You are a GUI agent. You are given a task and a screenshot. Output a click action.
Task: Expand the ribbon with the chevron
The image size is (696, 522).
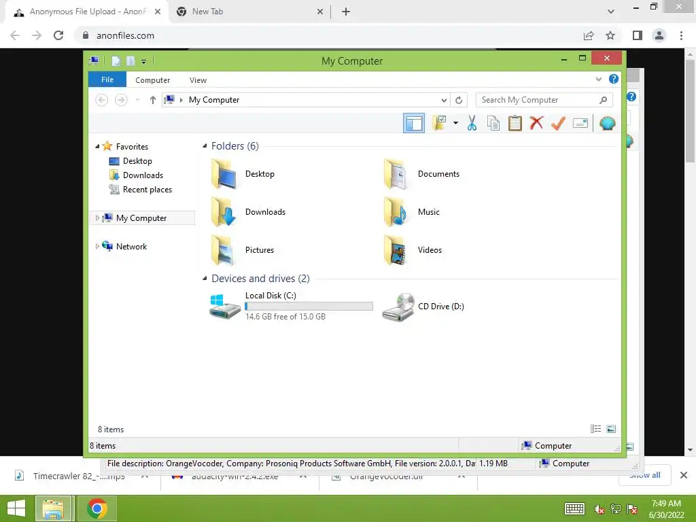click(x=598, y=80)
